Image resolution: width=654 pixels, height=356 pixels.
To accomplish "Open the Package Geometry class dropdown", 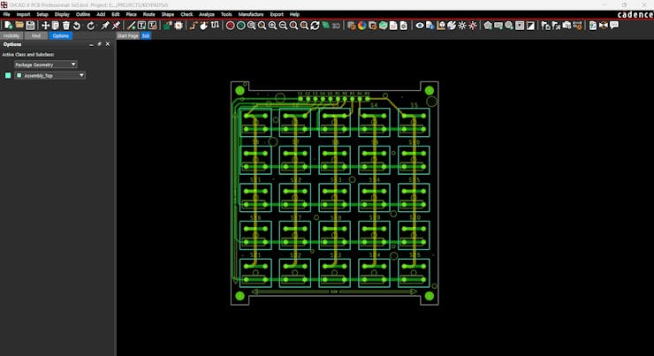I will (x=72, y=64).
